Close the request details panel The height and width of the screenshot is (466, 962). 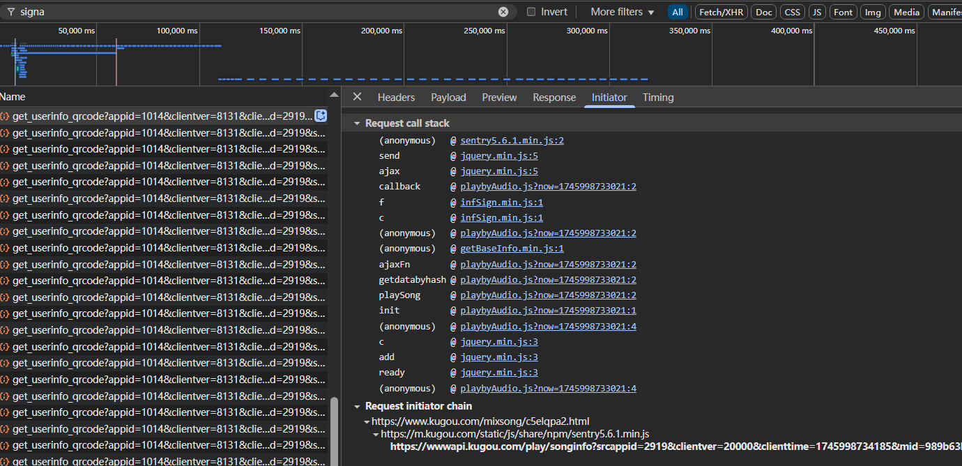[x=357, y=97]
